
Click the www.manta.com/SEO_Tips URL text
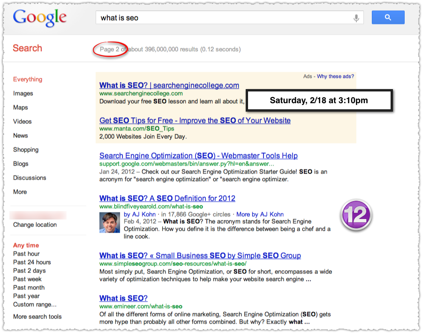tap(137, 129)
